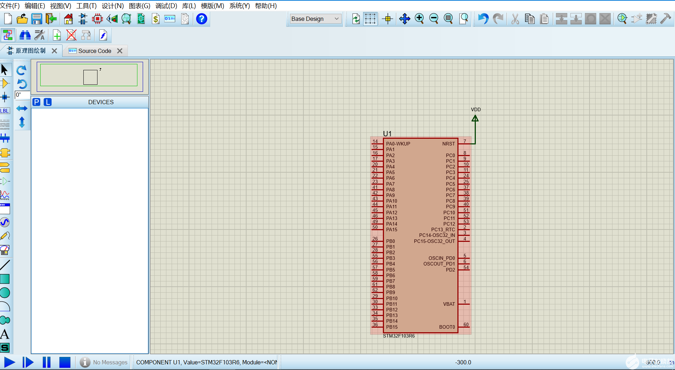Select the text script A tool
This screenshot has height=370, width=675.
(x=5, y=334)
